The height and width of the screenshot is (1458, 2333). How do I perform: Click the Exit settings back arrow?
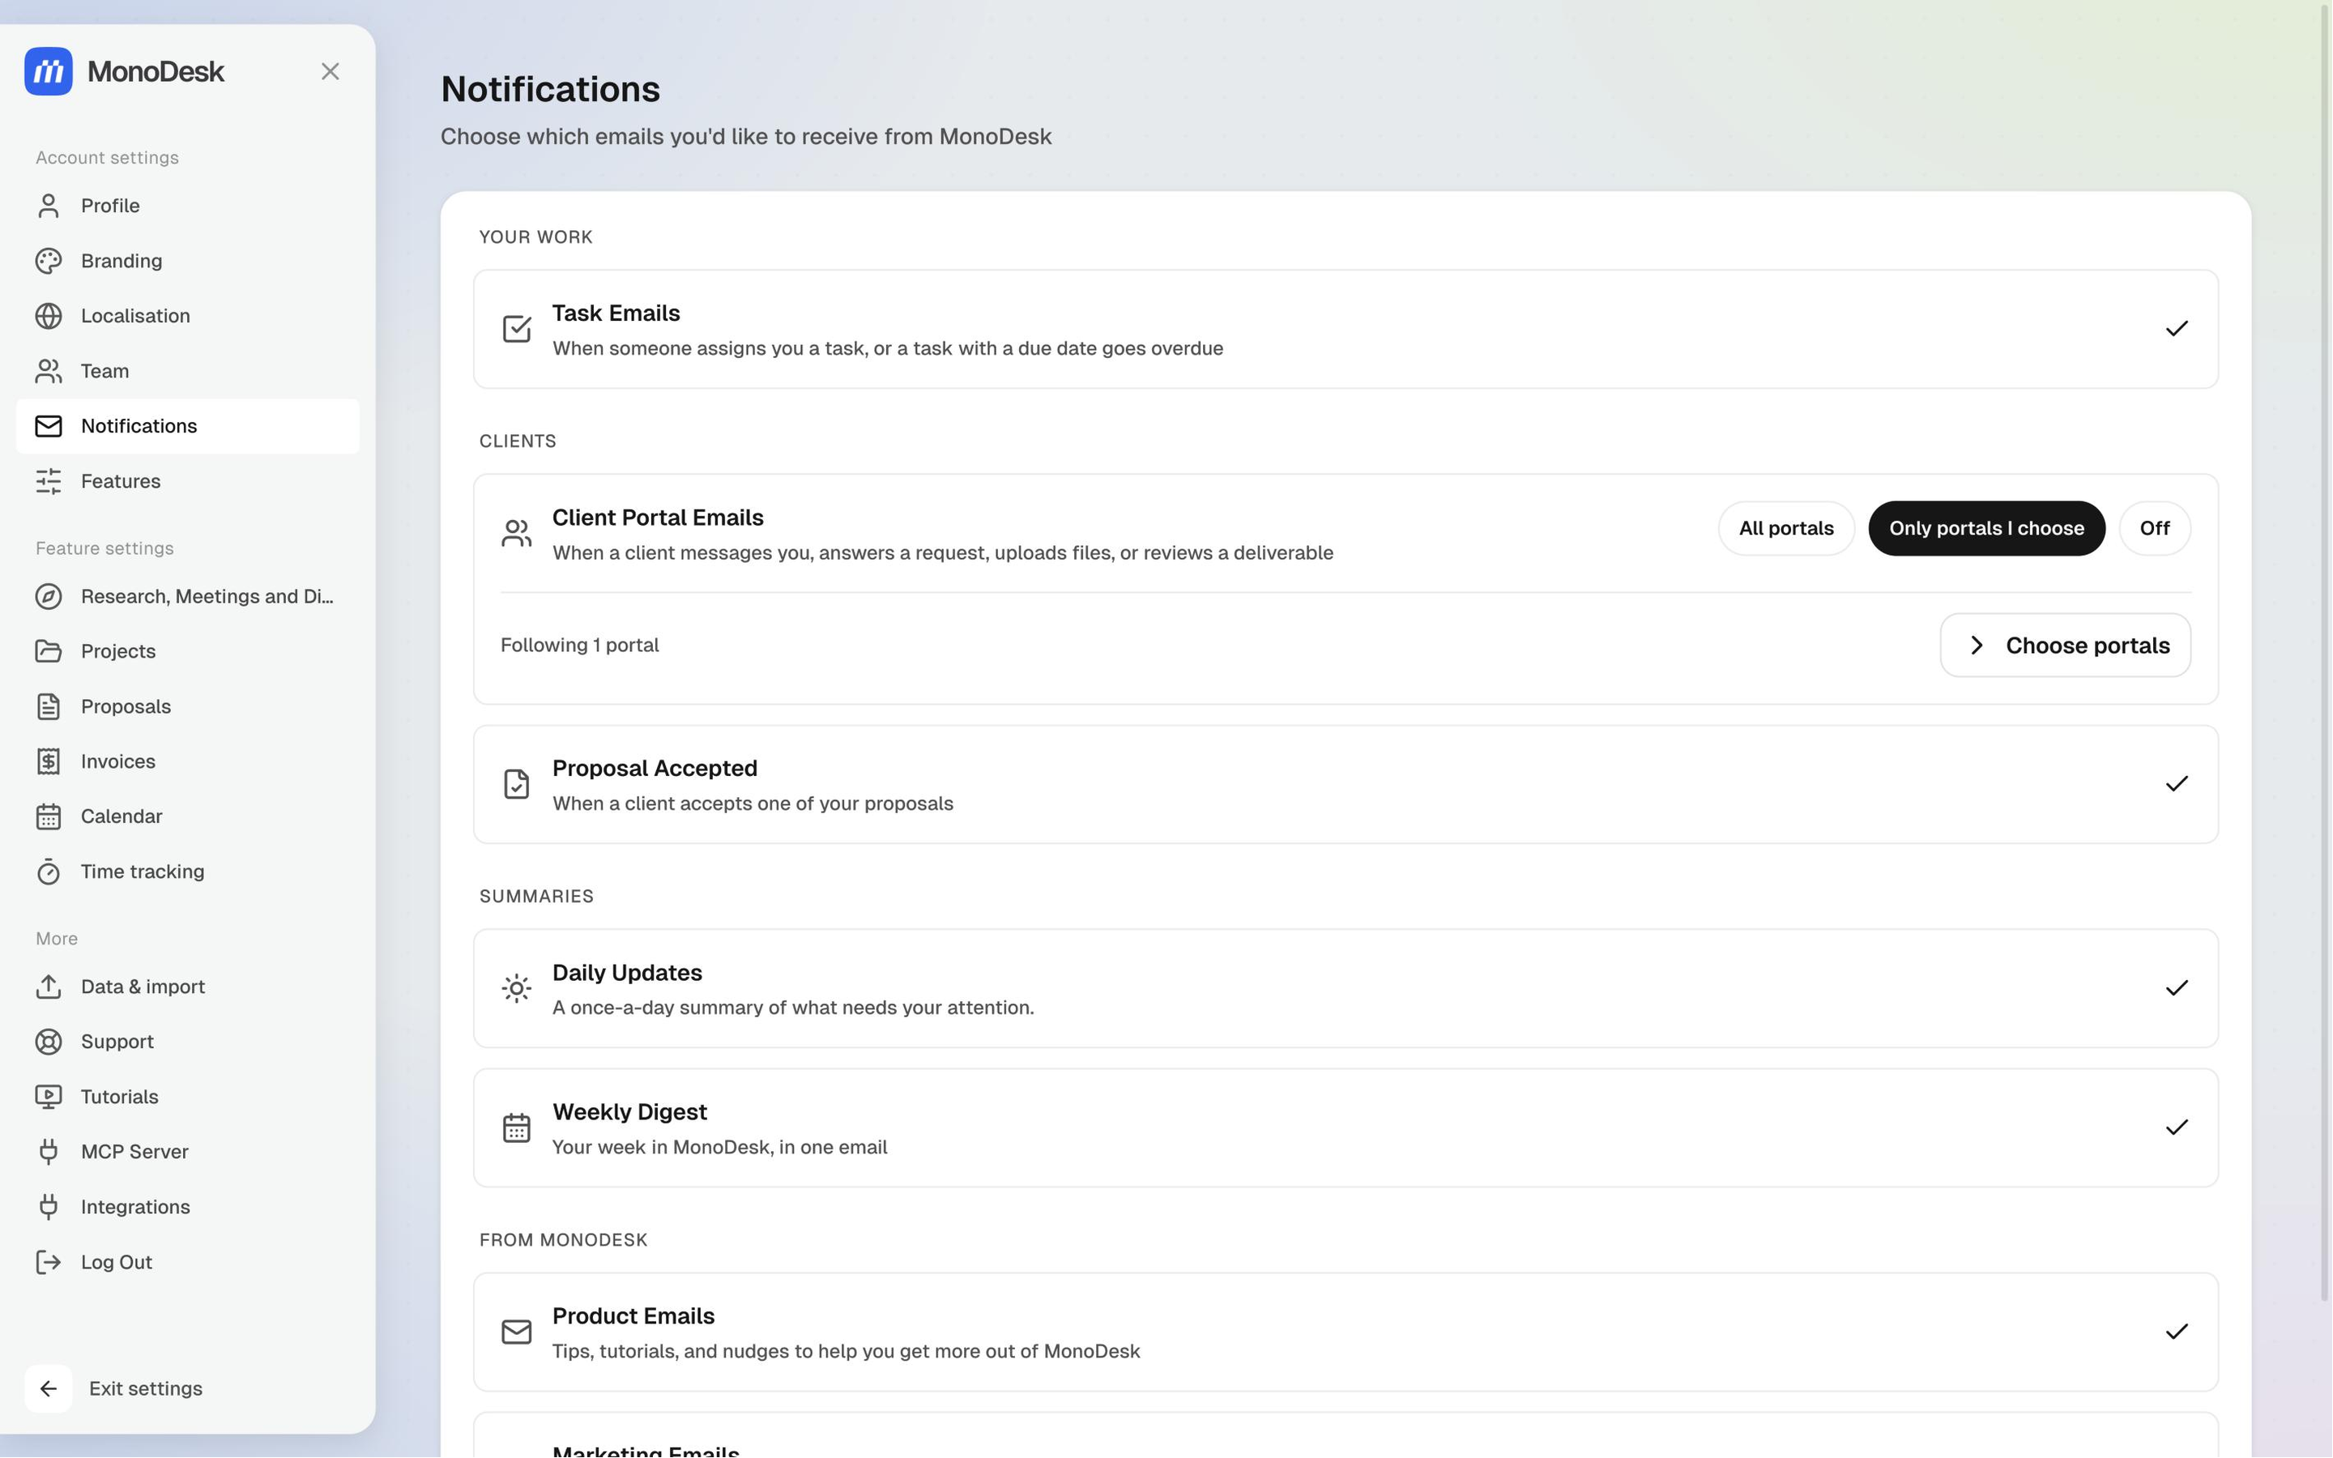49,1388
